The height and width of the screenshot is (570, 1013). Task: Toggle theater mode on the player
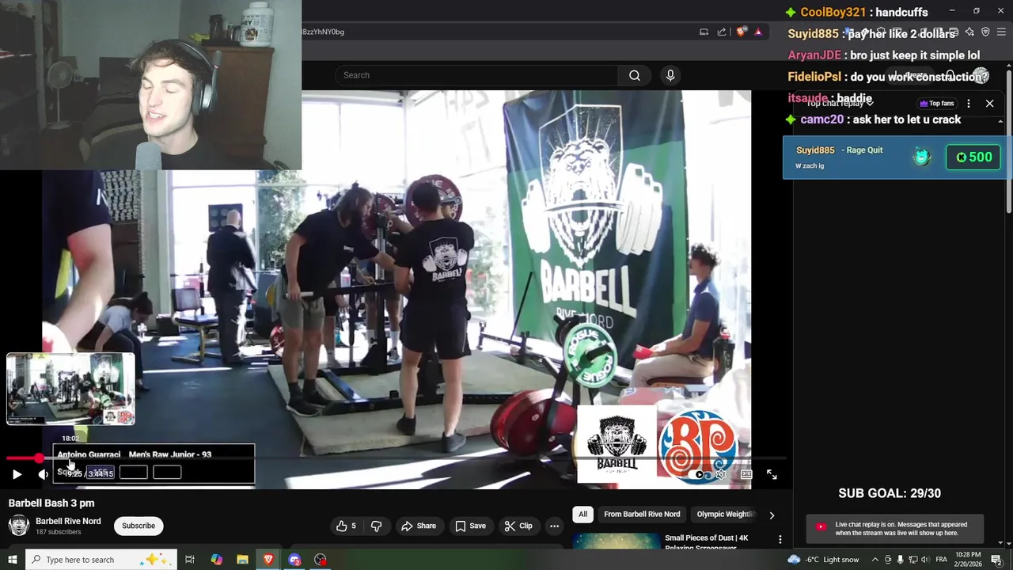tap(746, 474)
